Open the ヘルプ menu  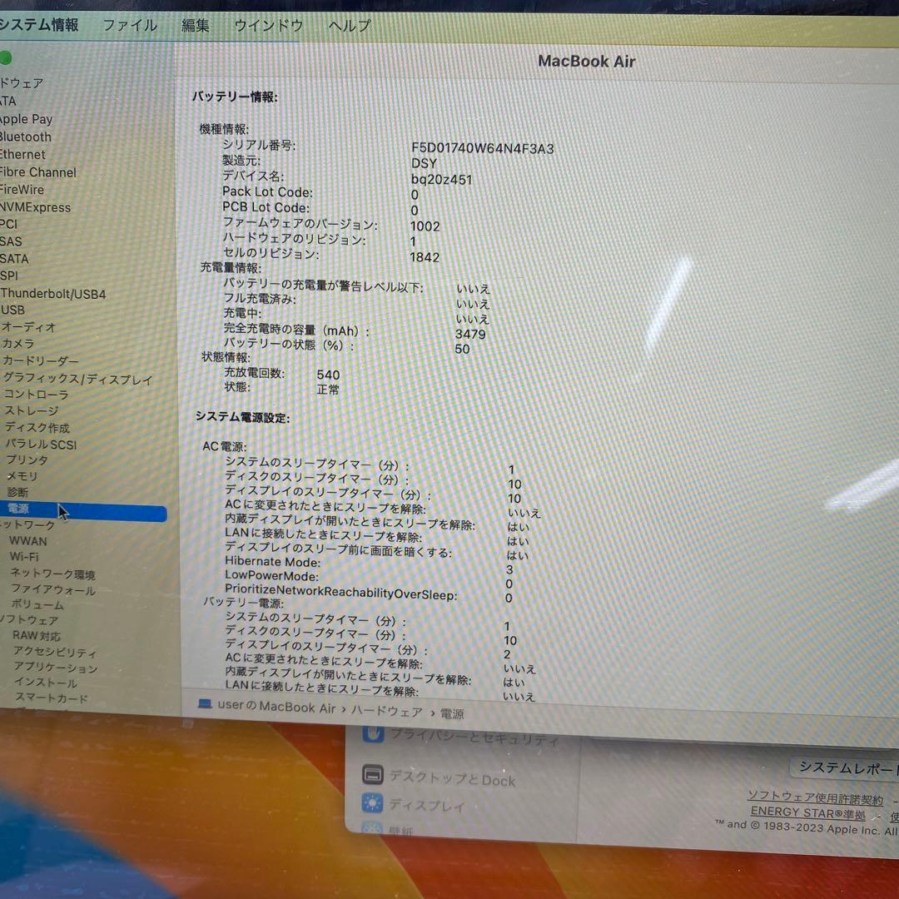[348, 26]
